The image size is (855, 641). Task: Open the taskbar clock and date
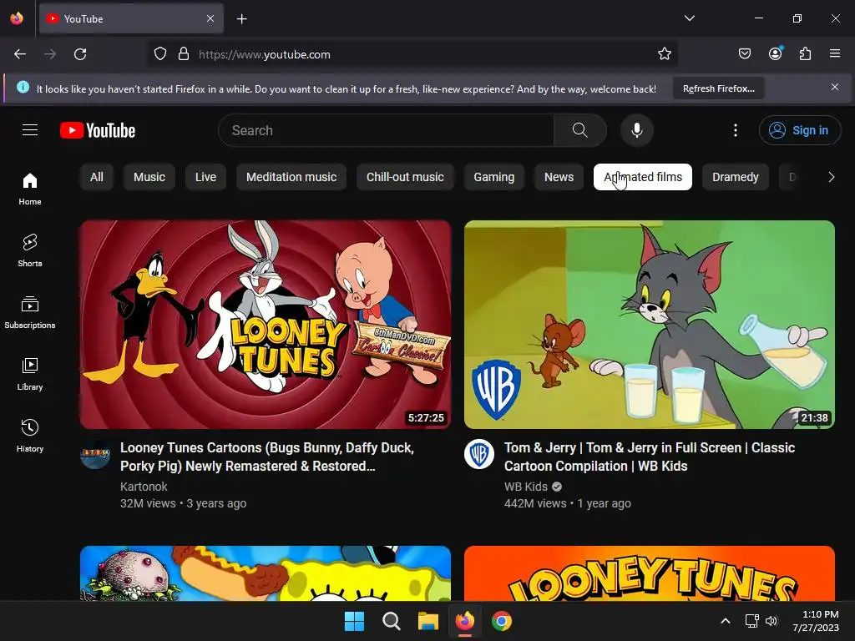tap(816, 621)
